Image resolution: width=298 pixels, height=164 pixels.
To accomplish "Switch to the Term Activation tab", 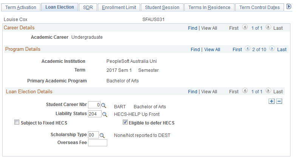I will click(21, 8).
